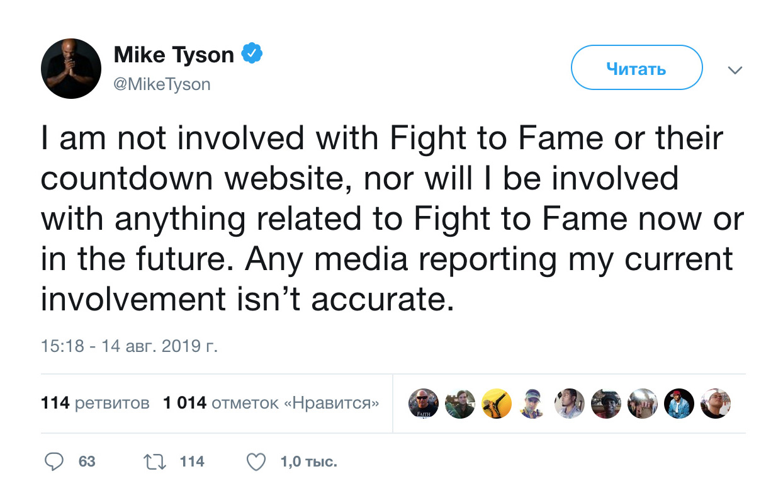This screenshot has width=783, height=481.
Task: Select the 63 replies counter
Action: [79, 461]
